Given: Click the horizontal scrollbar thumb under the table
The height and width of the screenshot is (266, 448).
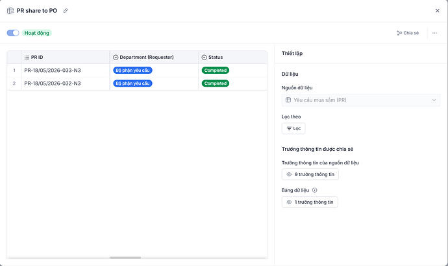Looking at the screenshot, I should click(x=125, y=258).
